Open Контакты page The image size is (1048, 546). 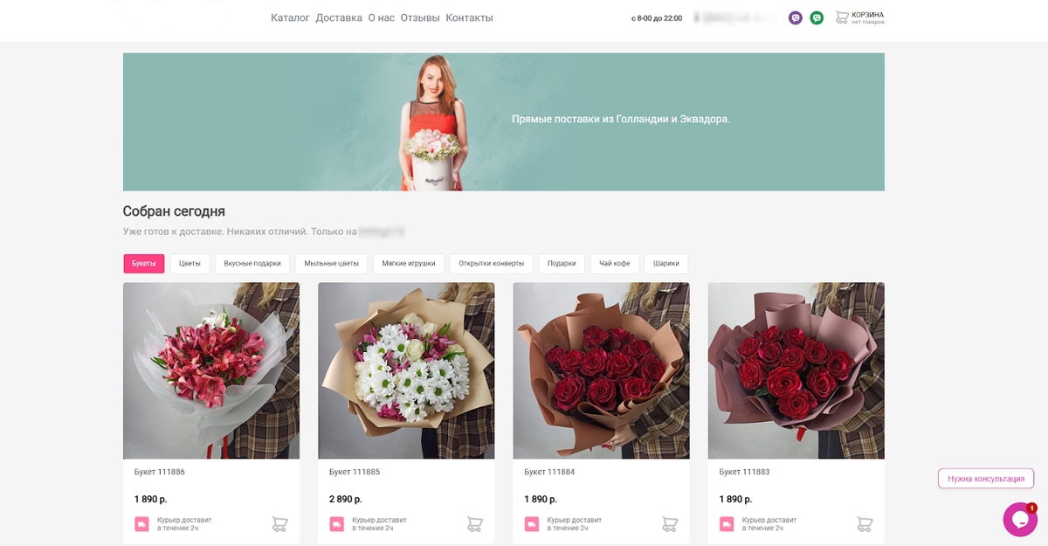[469, 17]
